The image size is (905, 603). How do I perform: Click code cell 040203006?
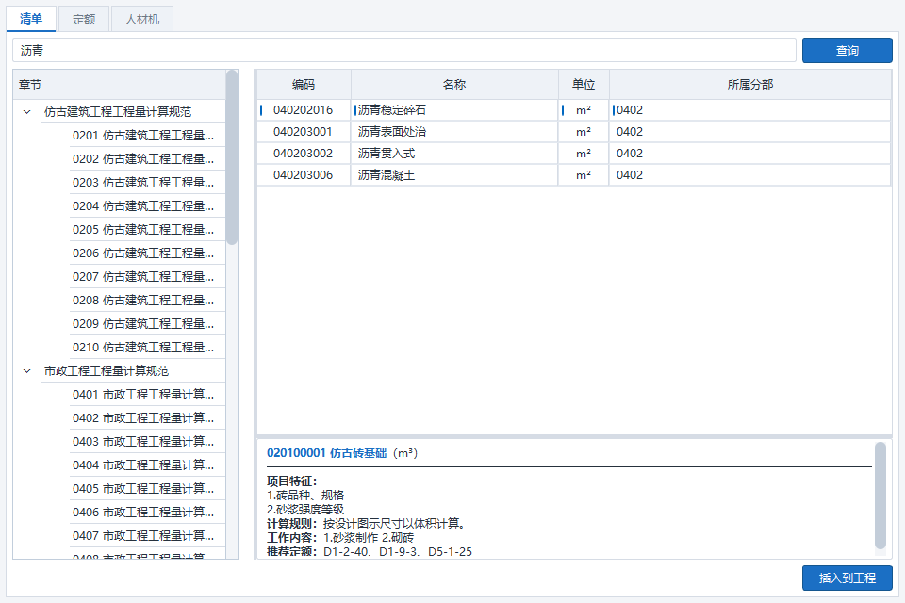pos(303,175)
